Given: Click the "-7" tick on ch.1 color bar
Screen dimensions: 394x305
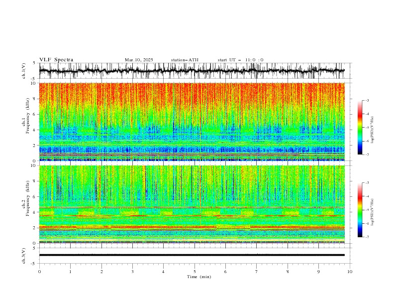Looking at the screenshot, I should 367,154.
